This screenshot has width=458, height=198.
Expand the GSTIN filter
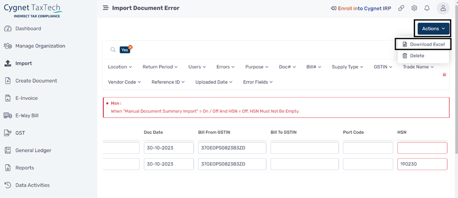pos(383,67)
